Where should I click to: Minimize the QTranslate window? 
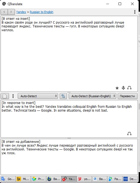108,4
